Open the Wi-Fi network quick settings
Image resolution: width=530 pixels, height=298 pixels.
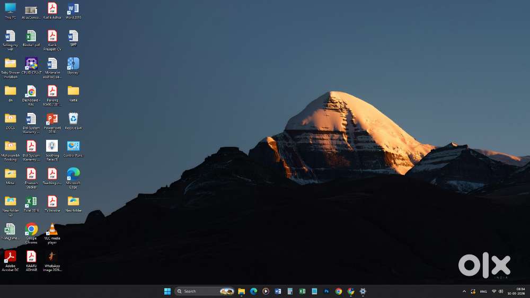[494, 291]
